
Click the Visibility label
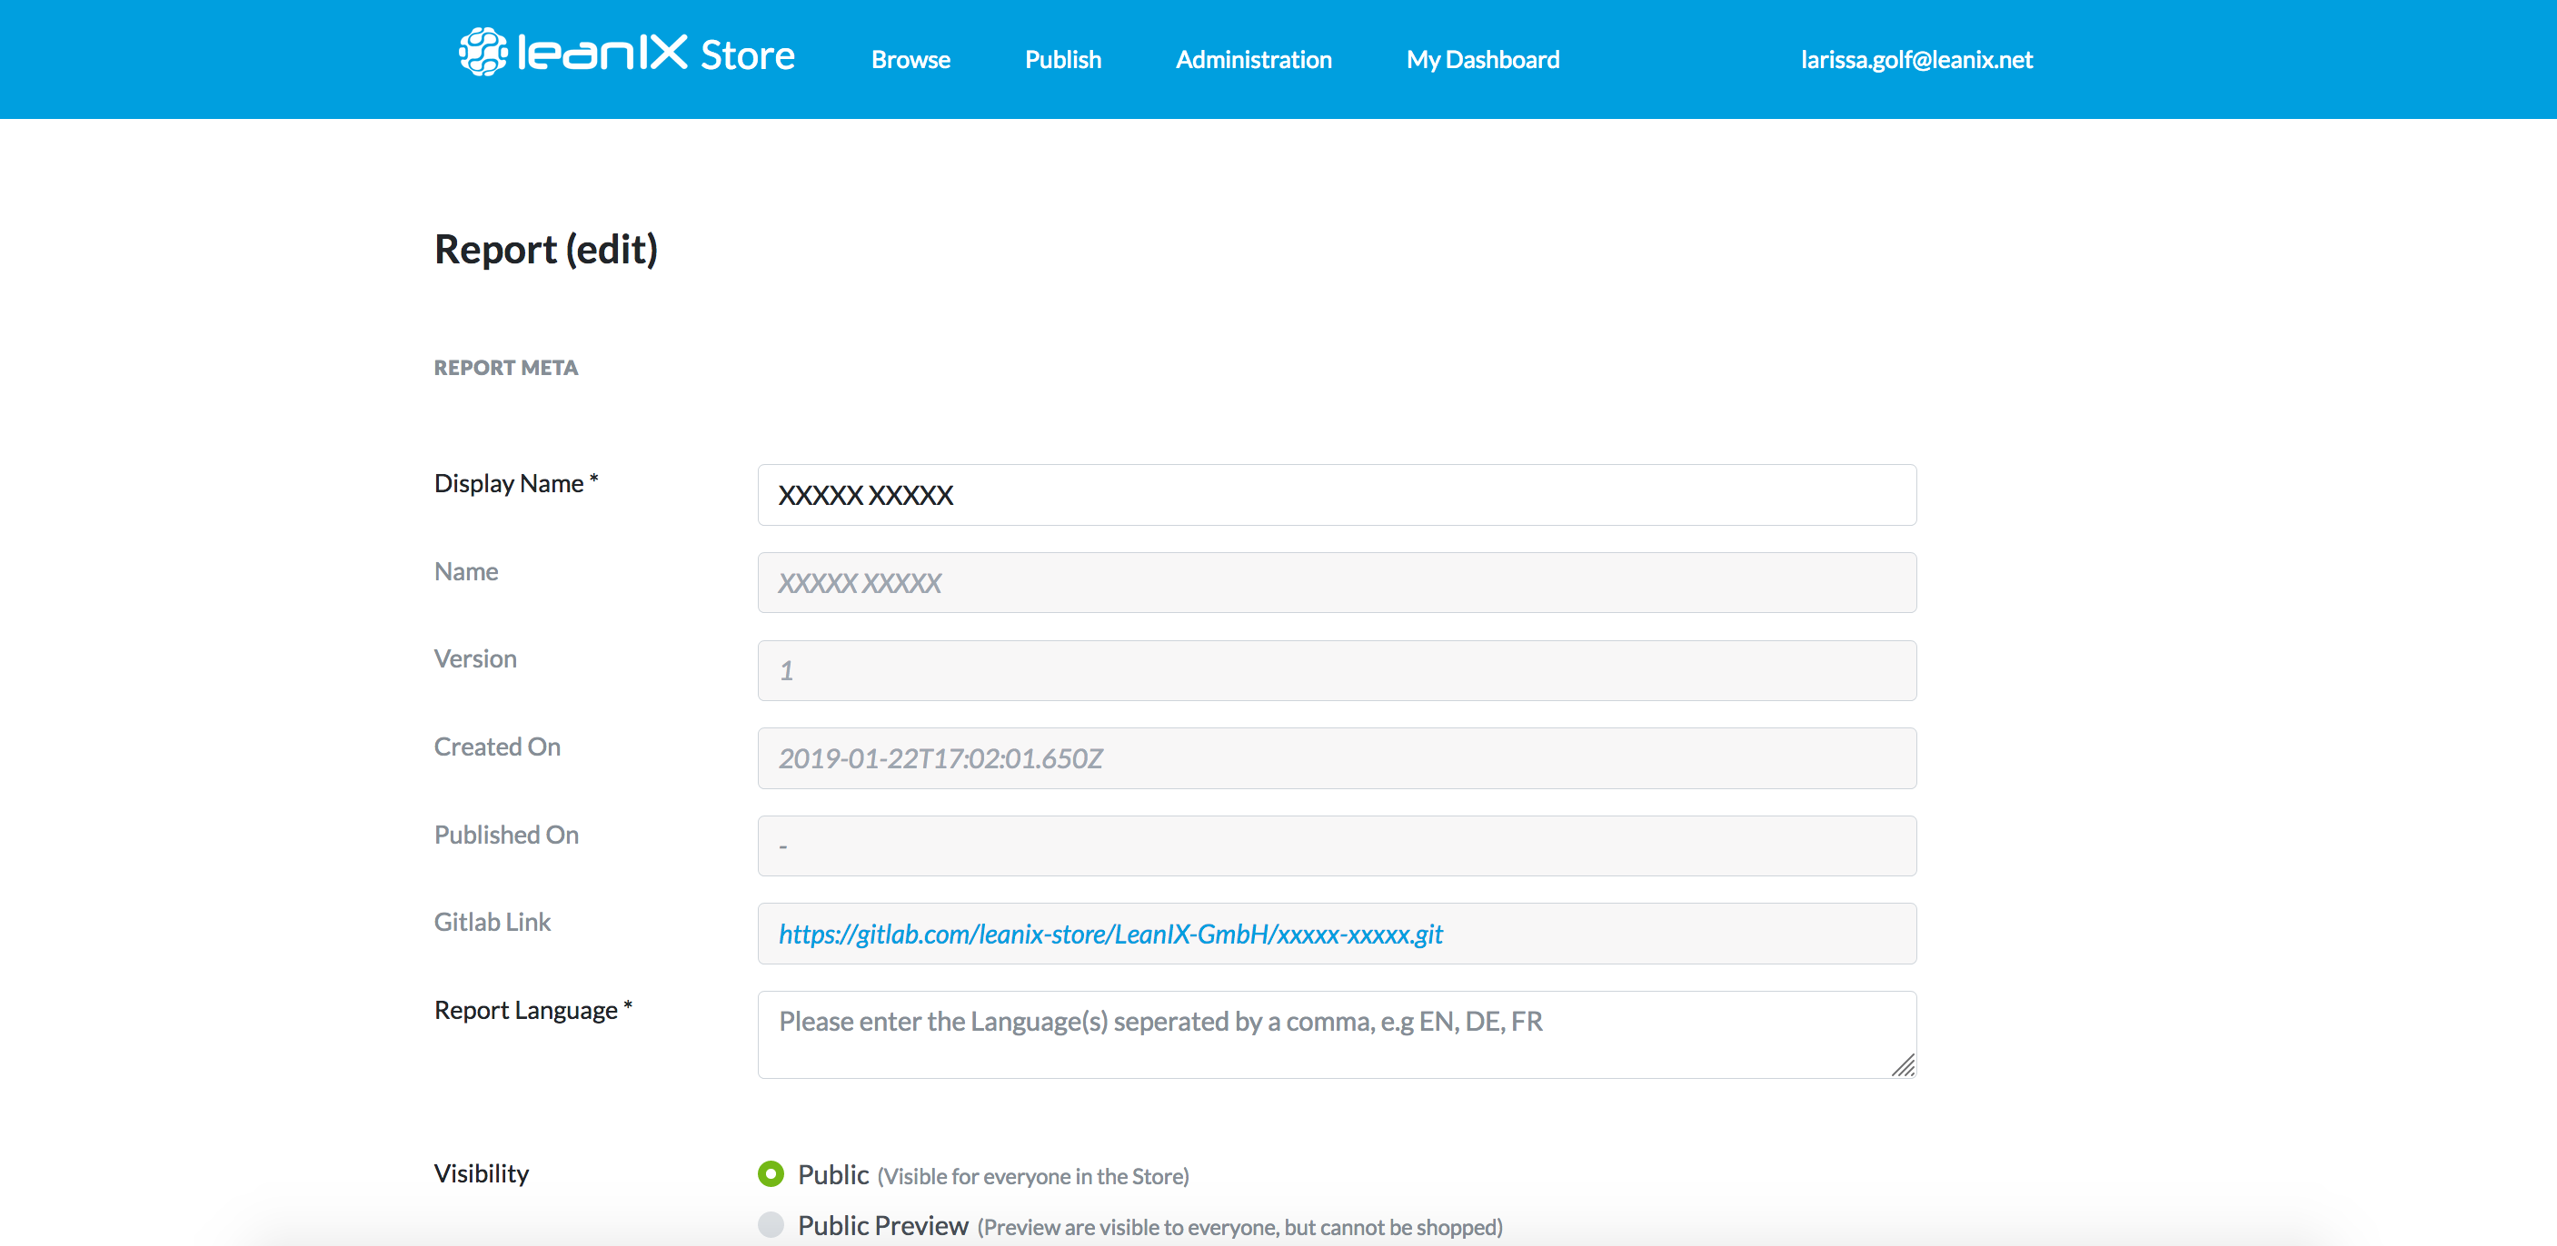482,1173
